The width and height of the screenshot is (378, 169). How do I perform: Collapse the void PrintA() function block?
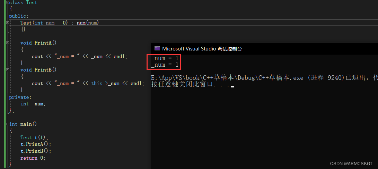pos(8,43)
